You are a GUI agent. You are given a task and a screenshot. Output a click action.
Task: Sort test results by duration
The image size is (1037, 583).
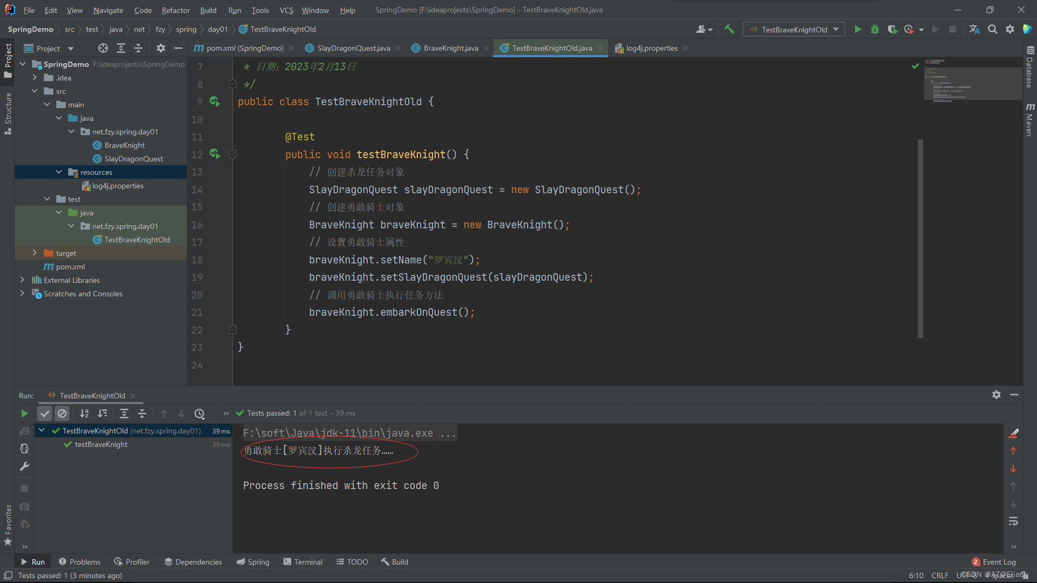[x=102, y=413]
